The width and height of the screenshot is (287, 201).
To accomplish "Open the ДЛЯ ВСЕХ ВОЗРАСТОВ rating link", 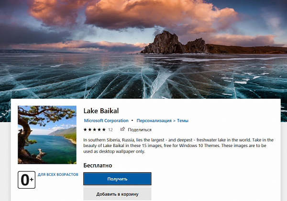I will coord(58,175).
